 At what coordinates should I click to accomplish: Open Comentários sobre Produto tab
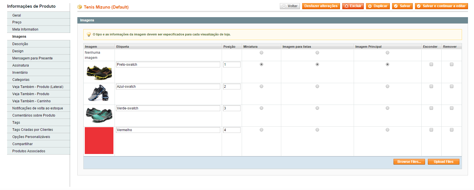(38, 115)
